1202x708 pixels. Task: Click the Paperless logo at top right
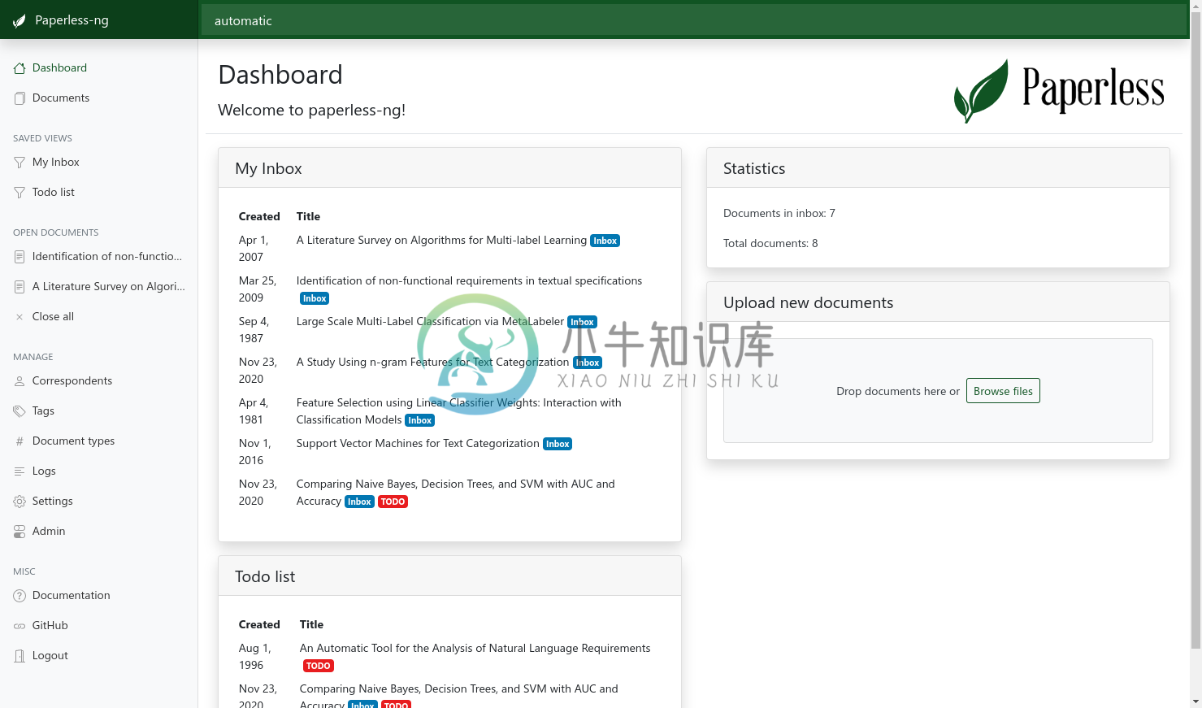tap(1059, 90)
